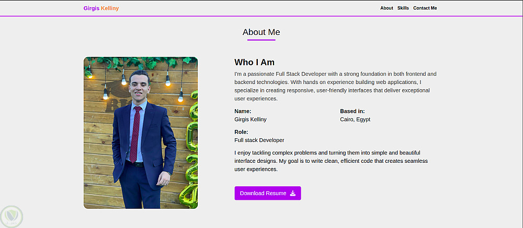The image size is (523, 228).
Task: Click the "Based in:" field label
Action: [353, 111]
